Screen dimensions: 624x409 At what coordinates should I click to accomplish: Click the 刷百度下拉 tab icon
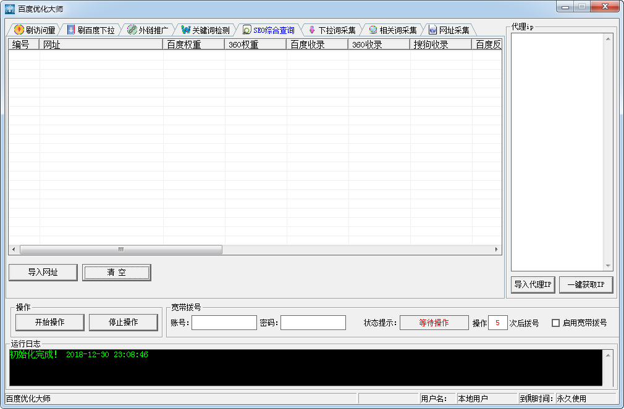click(71, 30)
